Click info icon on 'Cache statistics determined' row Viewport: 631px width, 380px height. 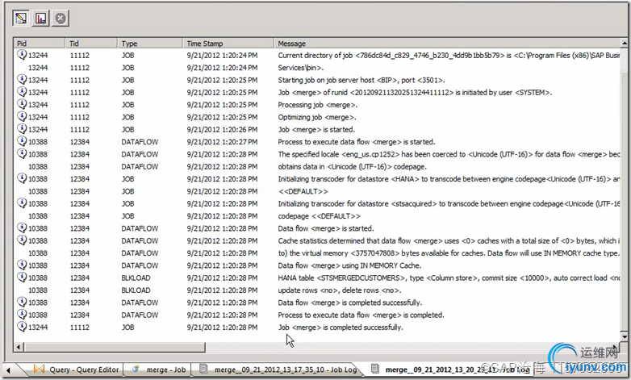(x=22, y=240)
